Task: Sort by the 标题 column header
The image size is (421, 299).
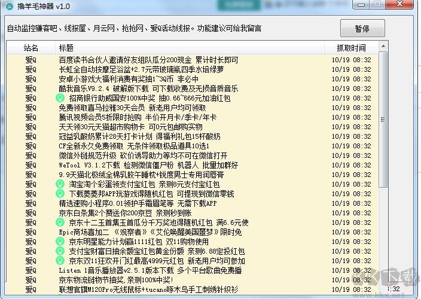Action: point(190,48)
